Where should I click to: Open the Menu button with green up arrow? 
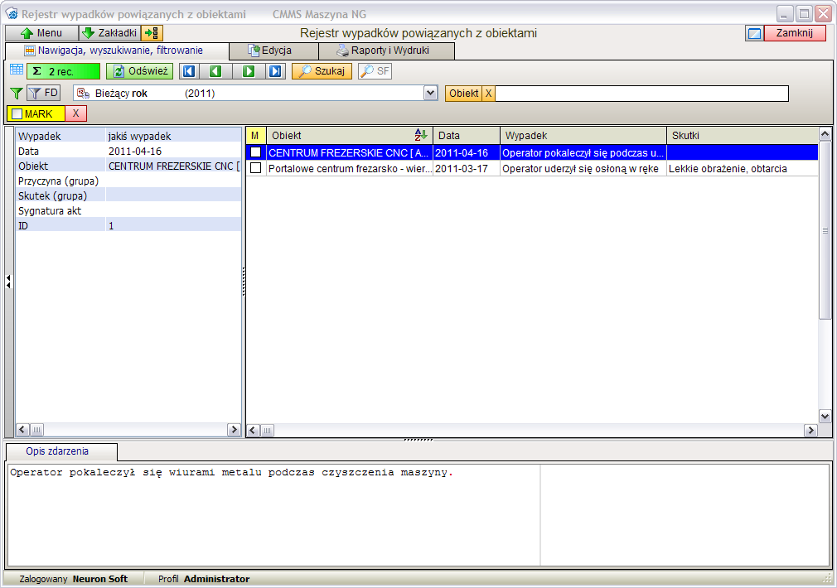click(x=41, y=33)
